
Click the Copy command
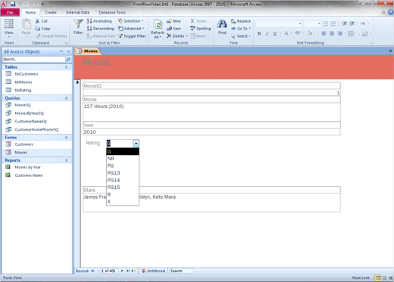42,29
